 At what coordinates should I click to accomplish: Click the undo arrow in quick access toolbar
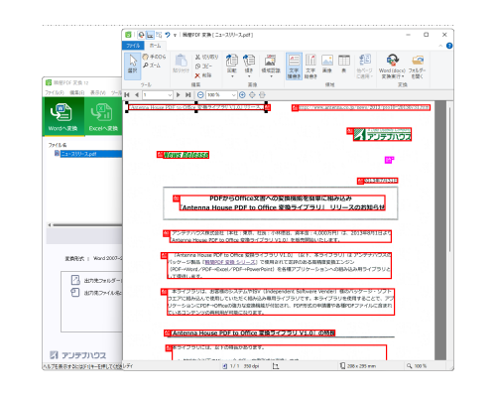[168, 35]
